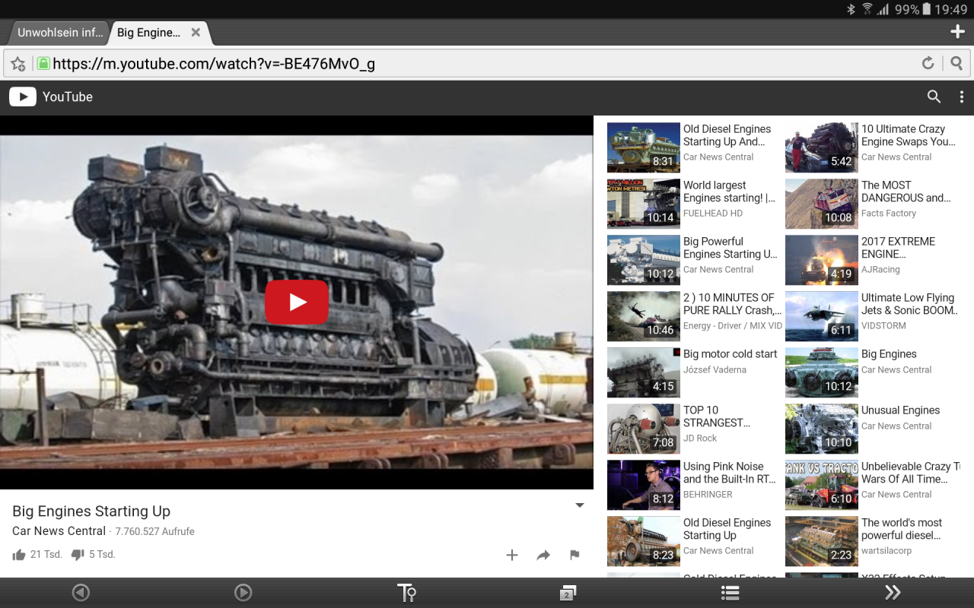Image resolution: width=974 pixels, height=608 pixels.
Task: Open 2017 EXTREME ENGINE video
Action: pyautogui.click(x=898, y=248)
